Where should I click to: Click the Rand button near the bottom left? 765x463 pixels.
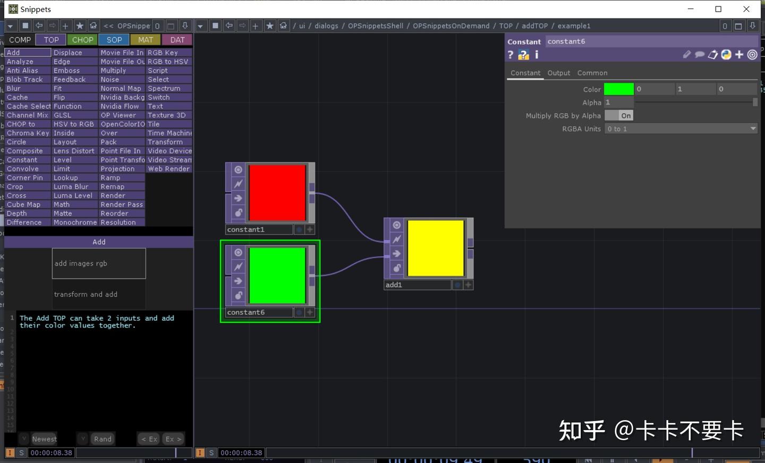click(102, 439)
